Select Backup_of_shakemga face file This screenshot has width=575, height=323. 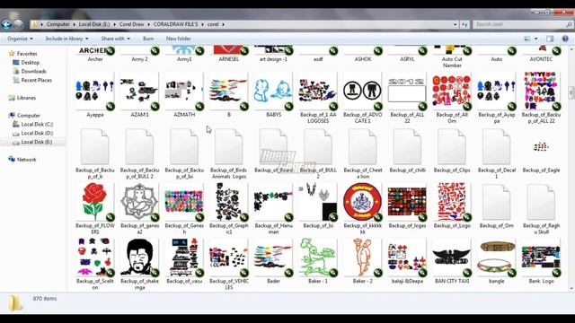[x=140, y=258]
